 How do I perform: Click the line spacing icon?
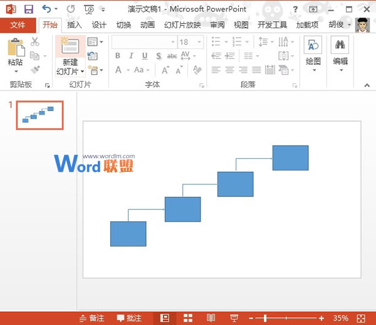(x=263, y=41)
